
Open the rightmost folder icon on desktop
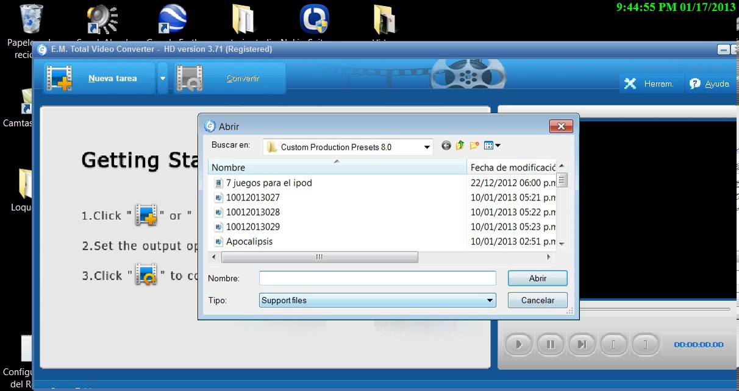[x=384, y=19]
